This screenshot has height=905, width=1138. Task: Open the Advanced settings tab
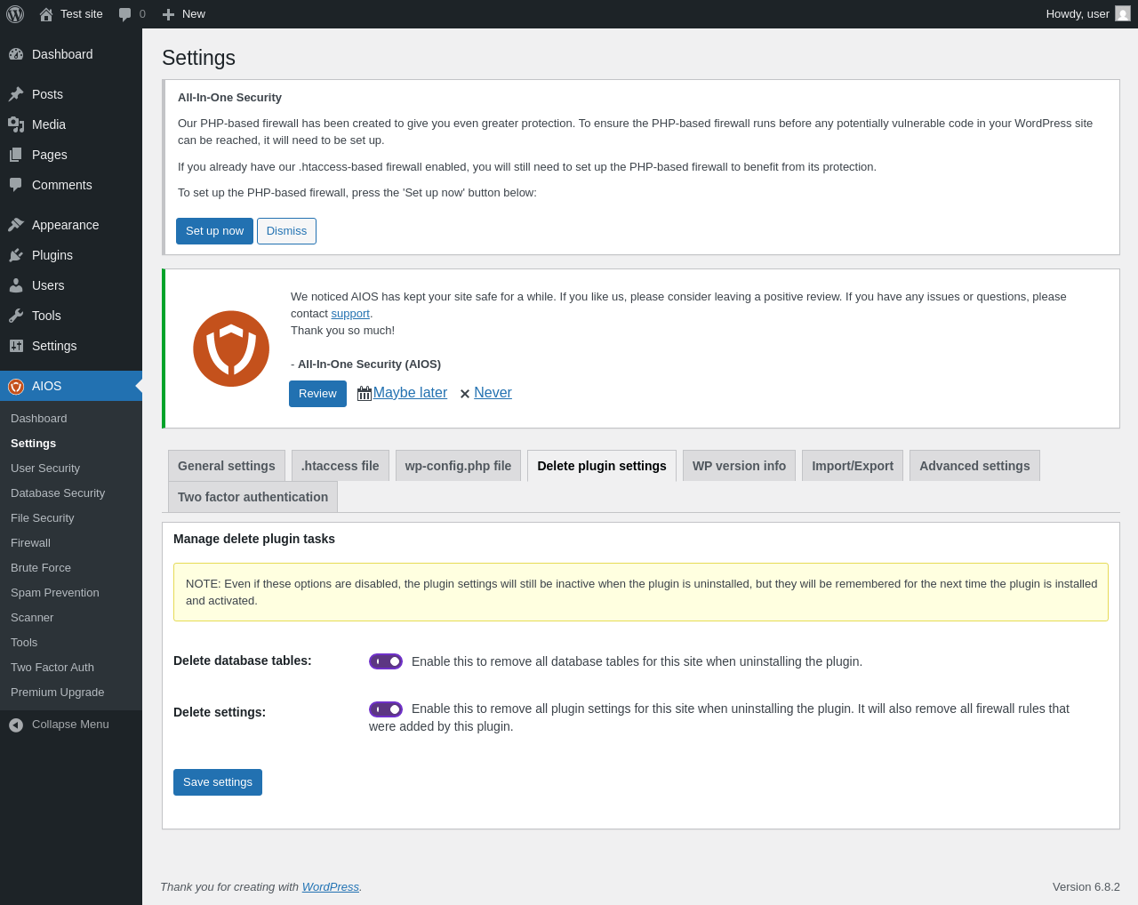point(974,466)
